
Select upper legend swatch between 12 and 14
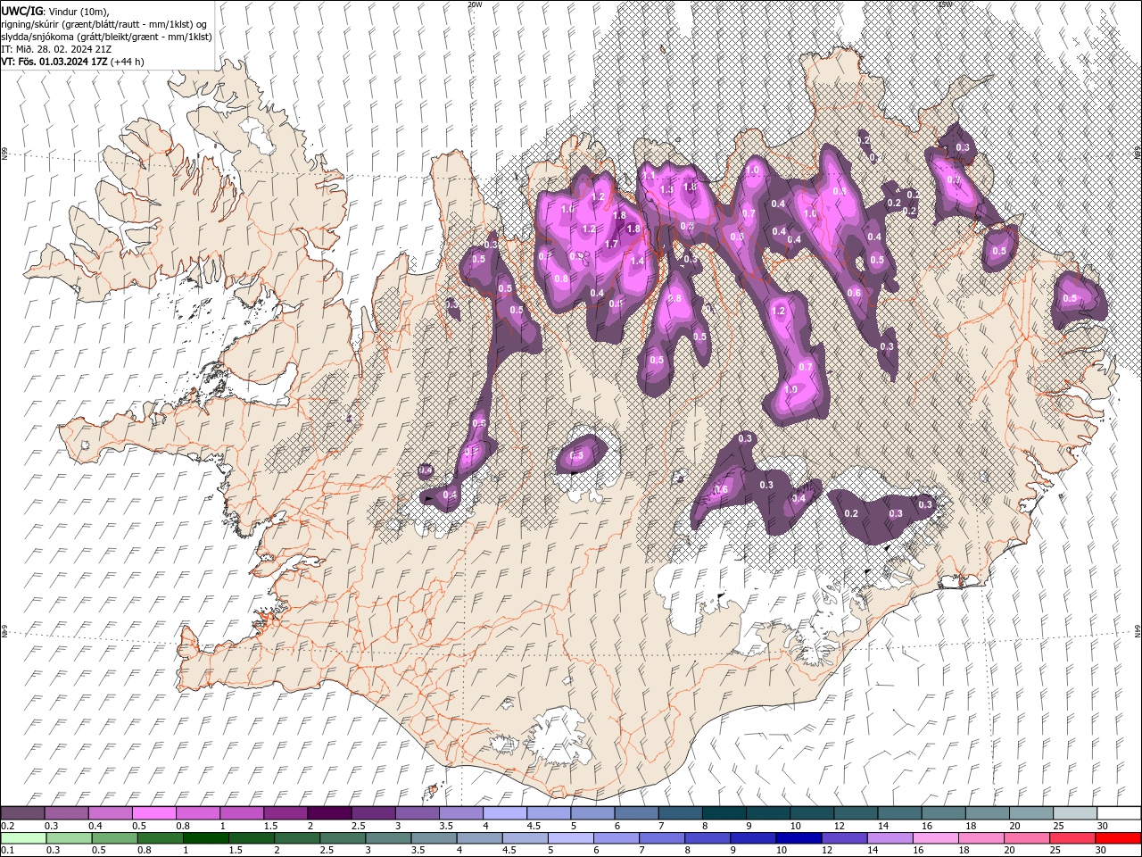click(x=855, y=813)
